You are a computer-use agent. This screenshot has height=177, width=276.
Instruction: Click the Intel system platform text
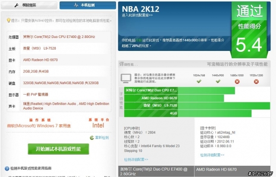coord(98,125)
